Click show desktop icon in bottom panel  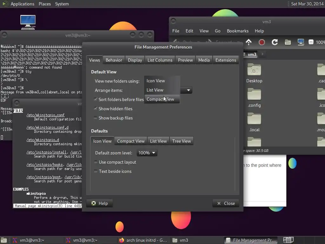[x=4, y=240]
